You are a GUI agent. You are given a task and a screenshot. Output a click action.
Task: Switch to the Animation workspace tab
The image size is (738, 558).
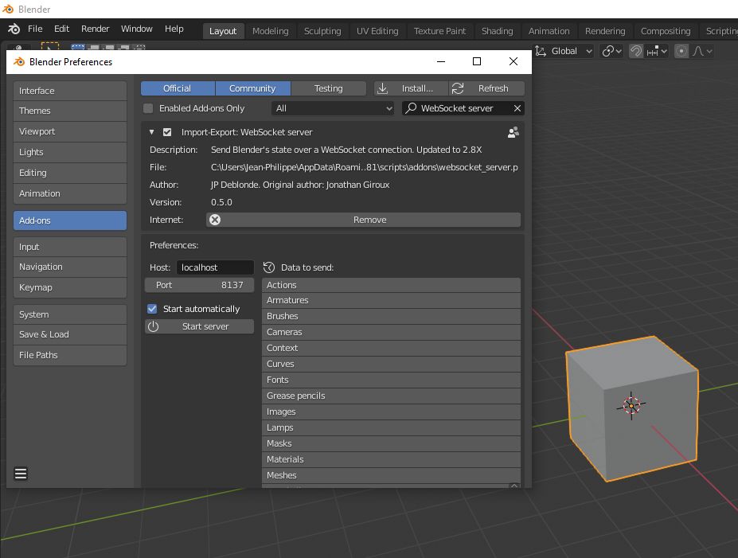coord(549,31)
